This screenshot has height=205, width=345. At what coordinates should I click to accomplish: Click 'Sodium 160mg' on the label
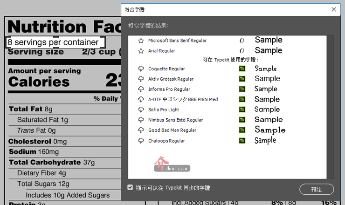pyautogui.click(x=34, y=152)
